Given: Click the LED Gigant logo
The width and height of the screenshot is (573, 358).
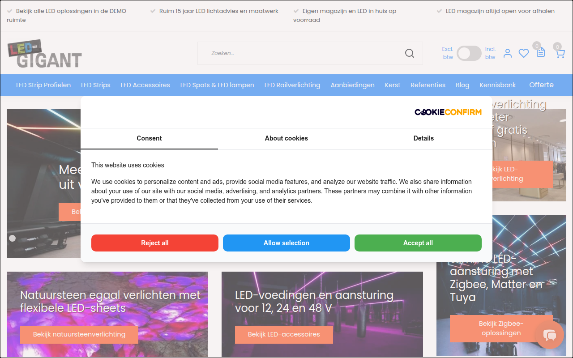Looking at the screenshot, I should (45, 54).
